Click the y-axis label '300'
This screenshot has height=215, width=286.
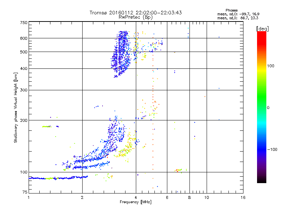coord(24,90)
